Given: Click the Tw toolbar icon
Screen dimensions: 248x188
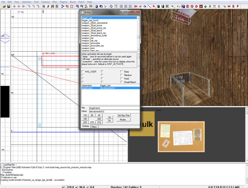Looking at the screenshot, I should pos(225,6).
